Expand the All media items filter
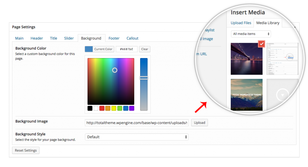This screenshot has height=167, width=308. tap(251, 34)
